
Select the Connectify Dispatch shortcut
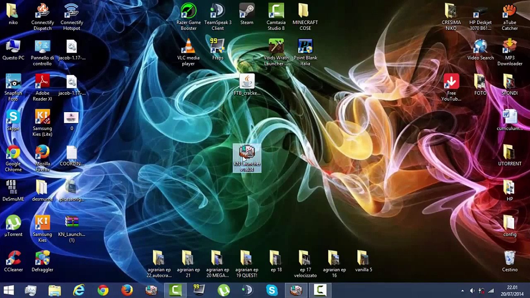pos(42,17)
